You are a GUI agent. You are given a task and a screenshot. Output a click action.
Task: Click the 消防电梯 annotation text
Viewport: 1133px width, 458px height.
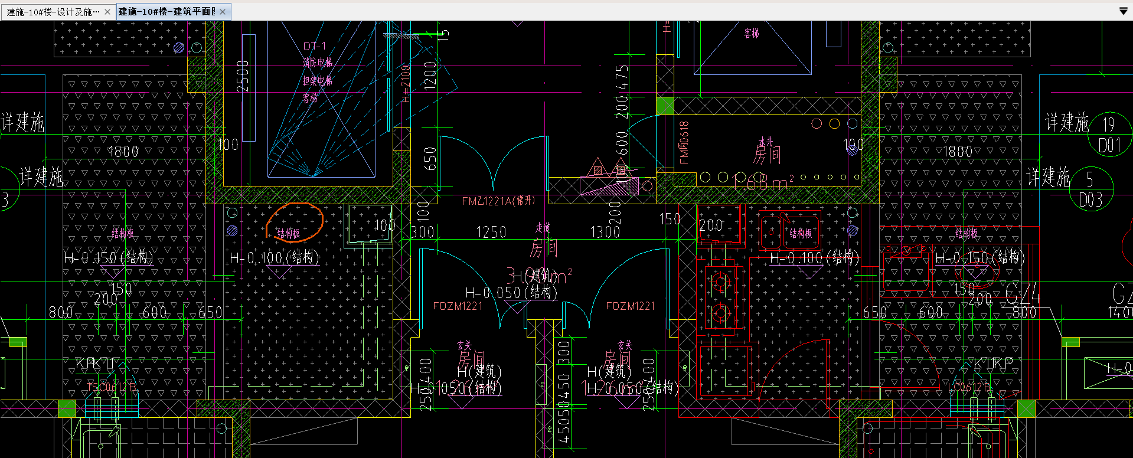coord(318,62)
